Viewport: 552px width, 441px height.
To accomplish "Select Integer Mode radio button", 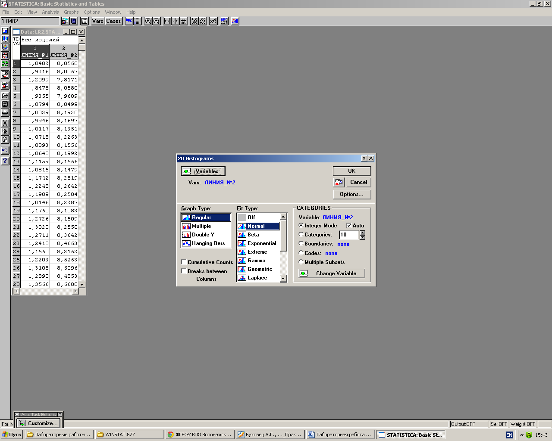I will [301, 225].
